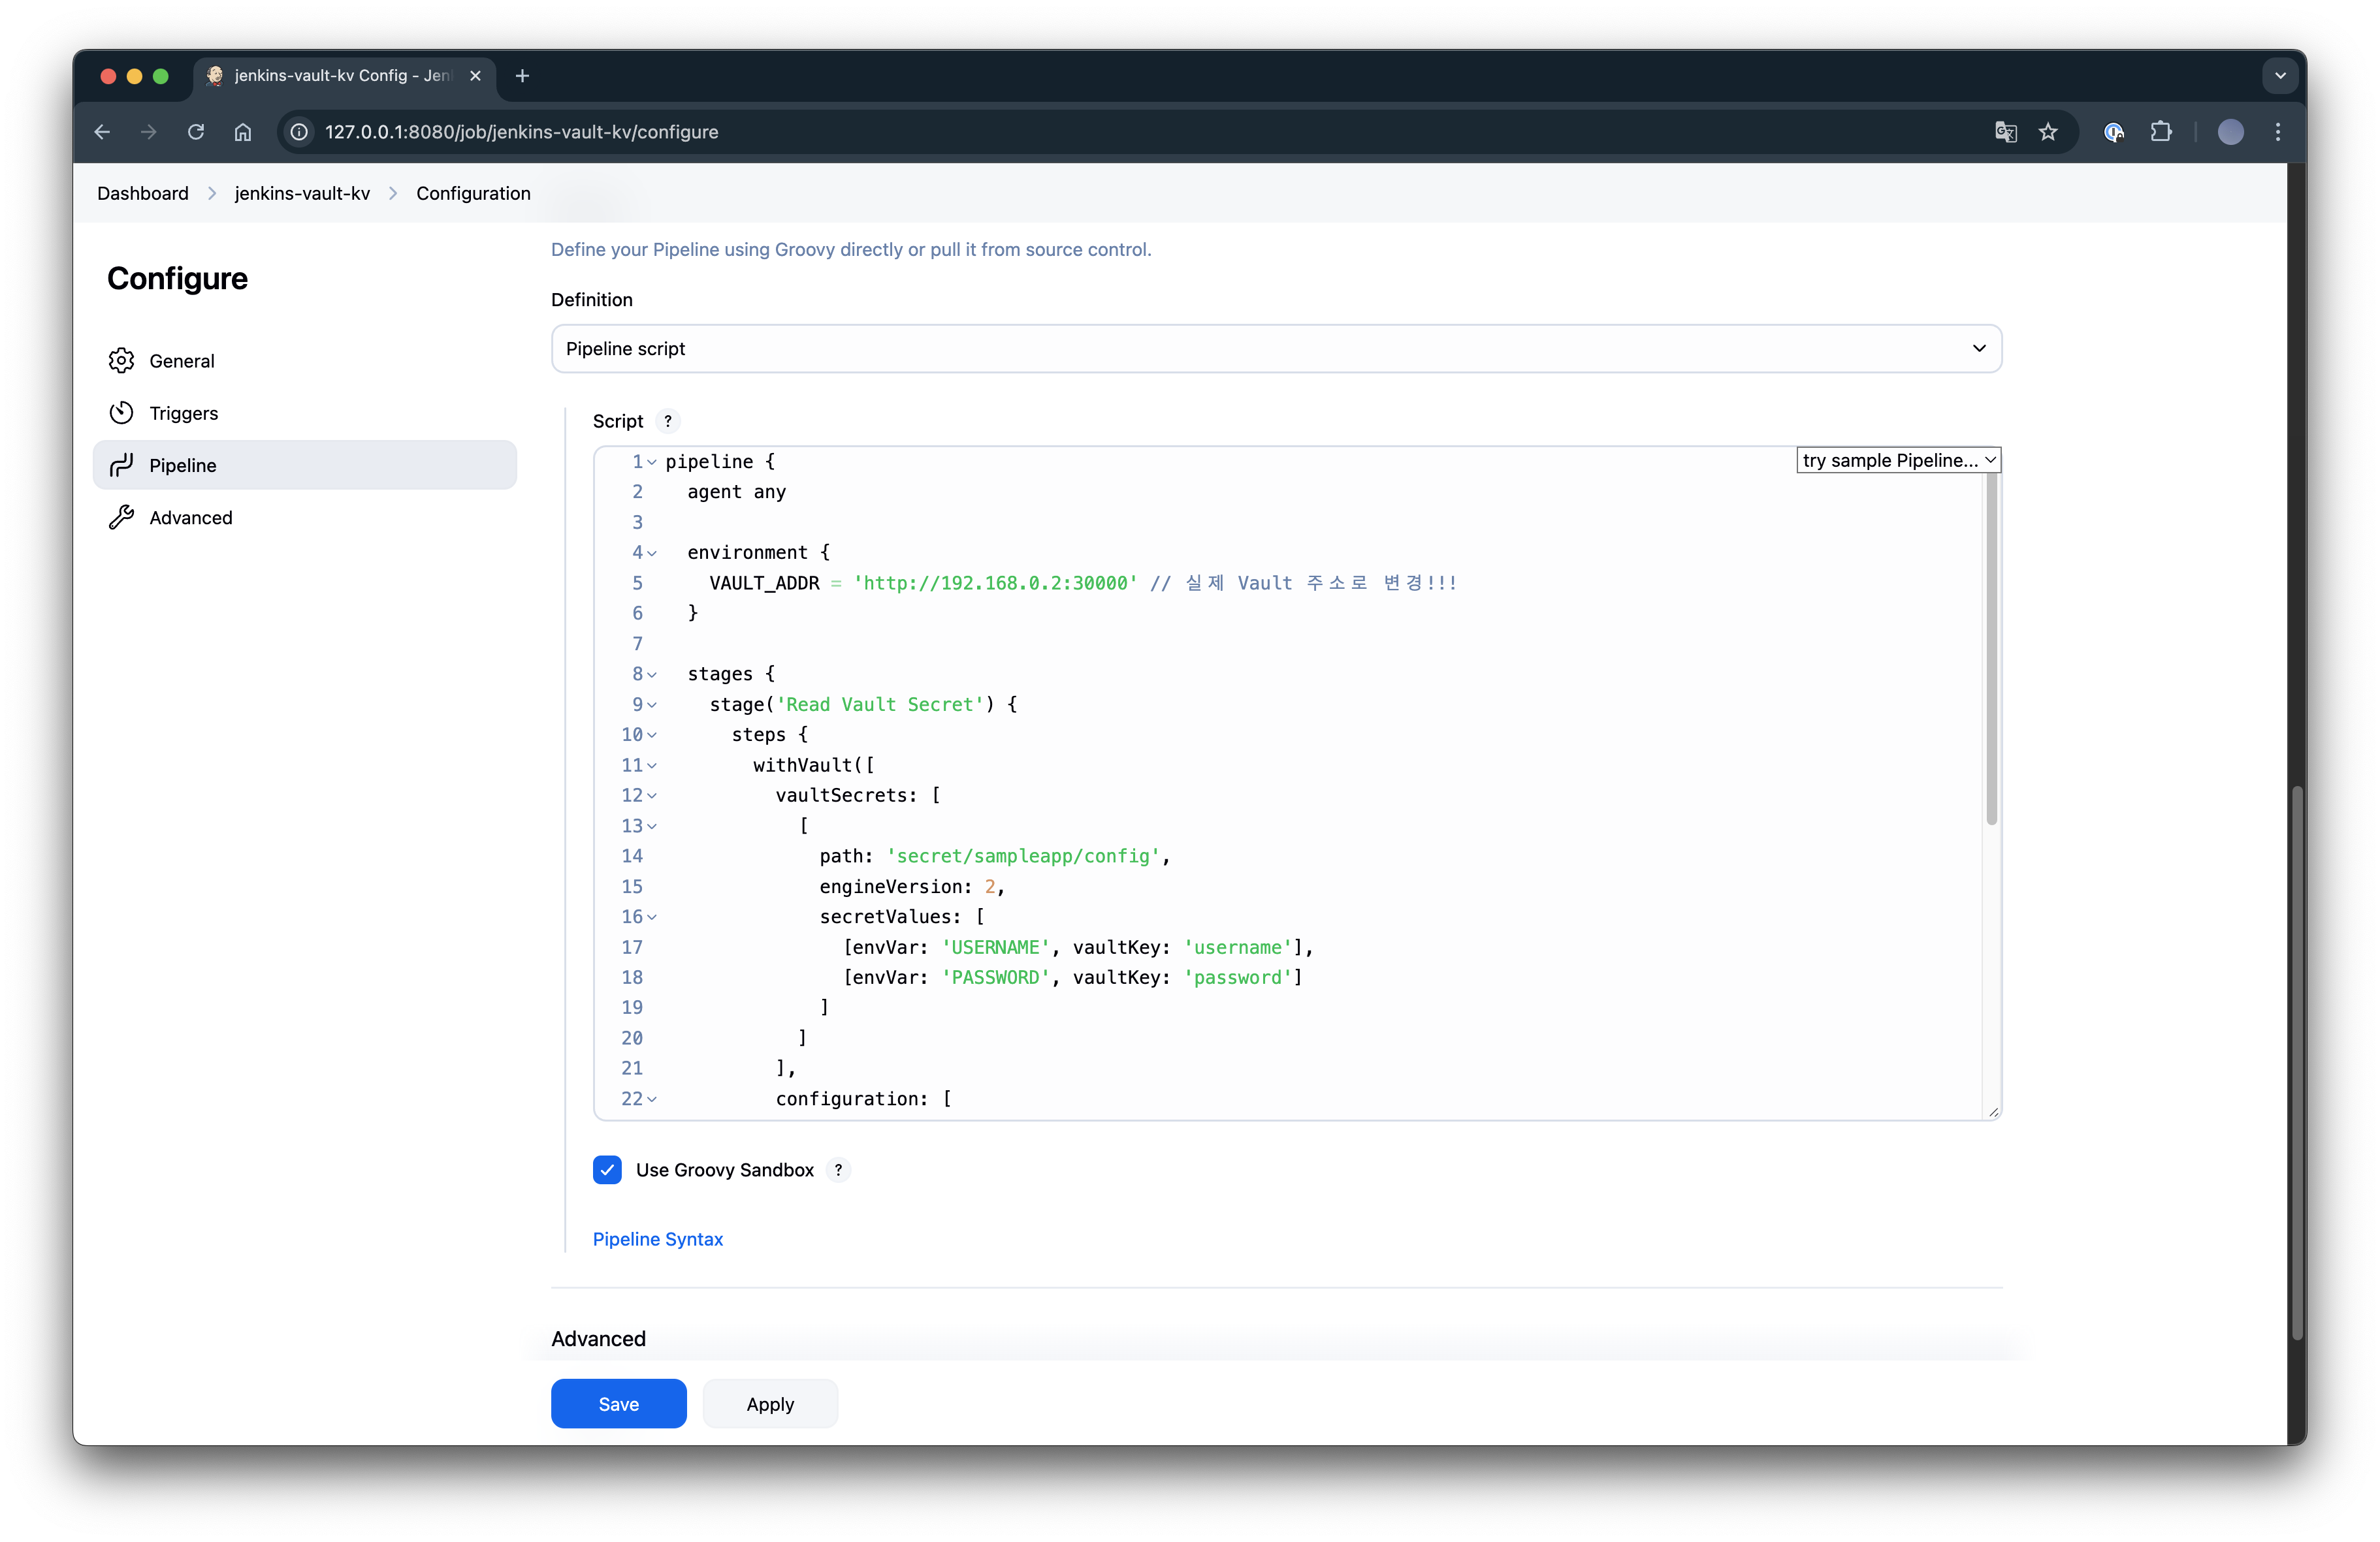The height and width of the screenshot is (1542, 2380).
Task: Bookmark page with star icon
Action: coord(2048,132)
